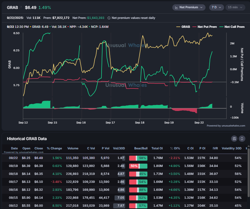Click the chart icon in Net Premium selector
This screenshot has height=209, width=250.
point(176,7)
